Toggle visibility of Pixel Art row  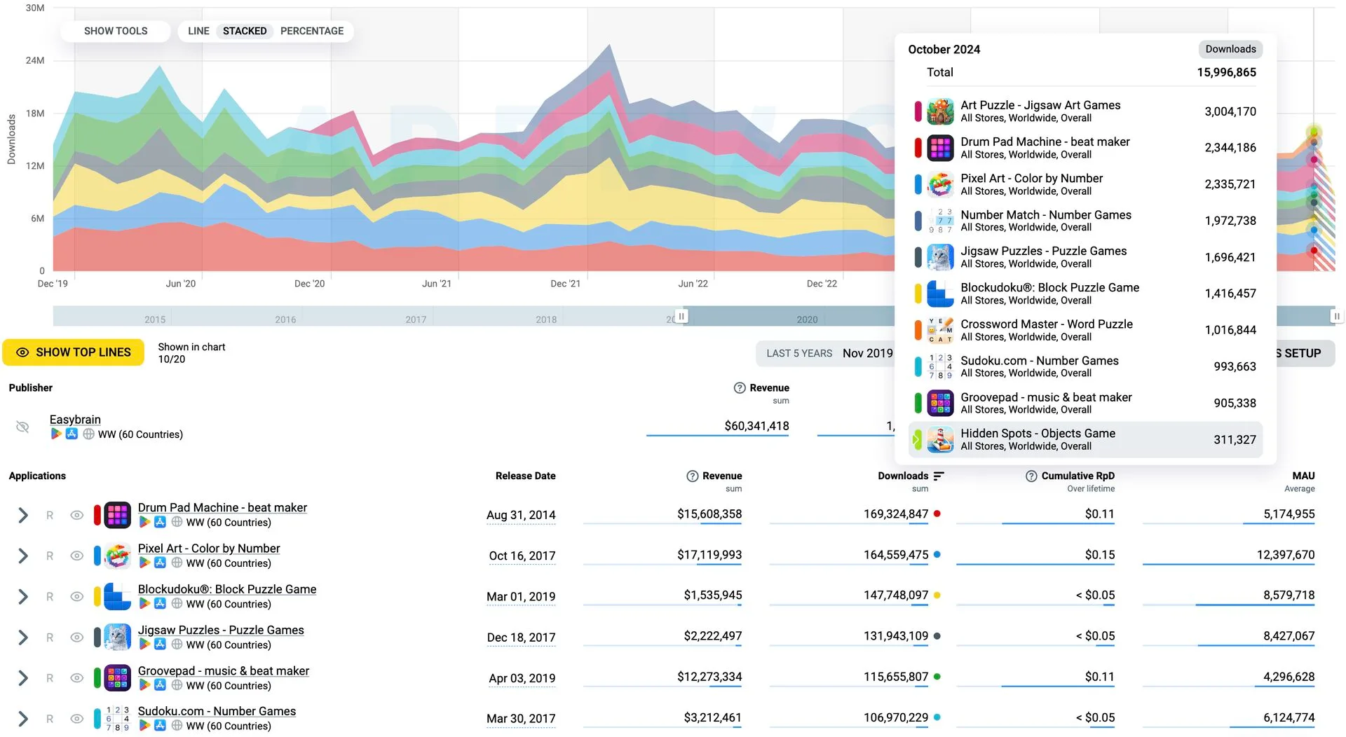pyautogui.click(x=76, y=556)
